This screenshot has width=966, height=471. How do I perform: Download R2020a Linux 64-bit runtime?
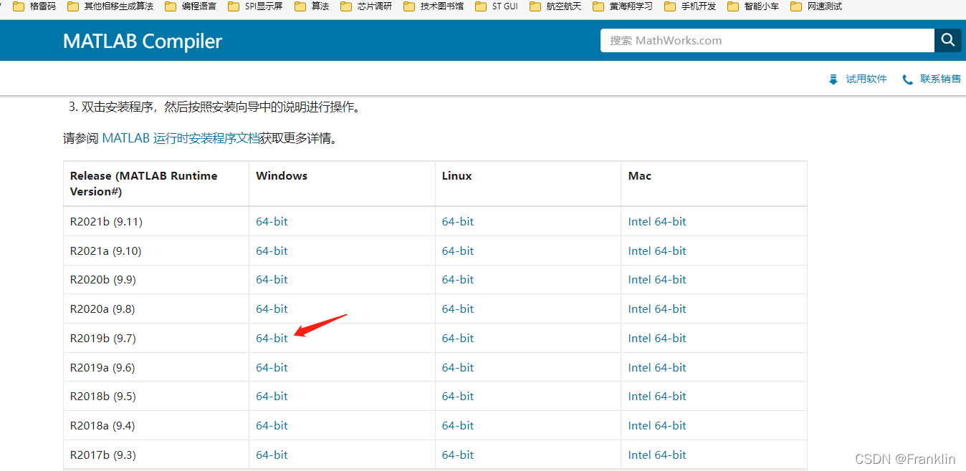[458, 309]
